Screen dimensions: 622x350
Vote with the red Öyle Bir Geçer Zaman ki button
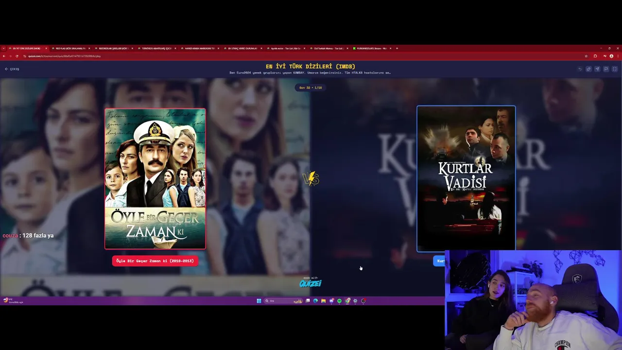tap(155, 261)
